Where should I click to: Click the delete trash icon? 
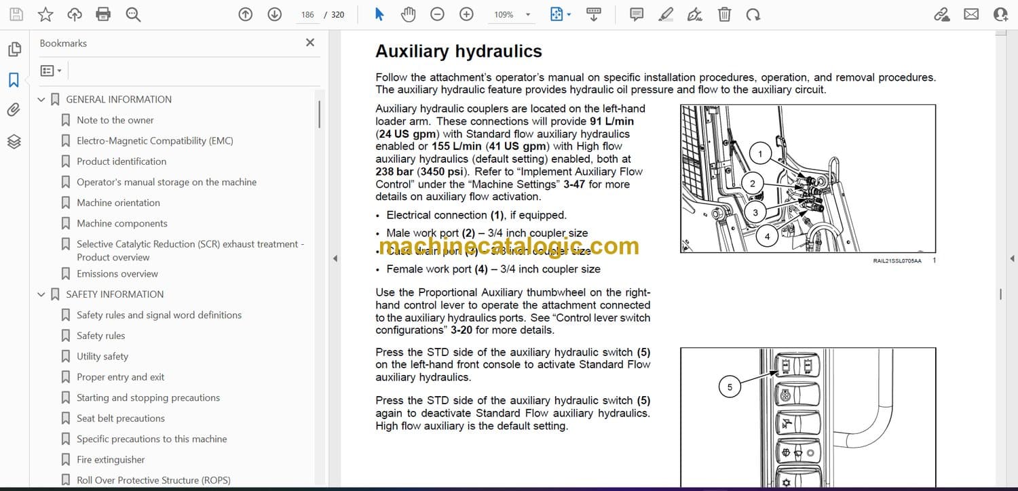pos(725,14)
